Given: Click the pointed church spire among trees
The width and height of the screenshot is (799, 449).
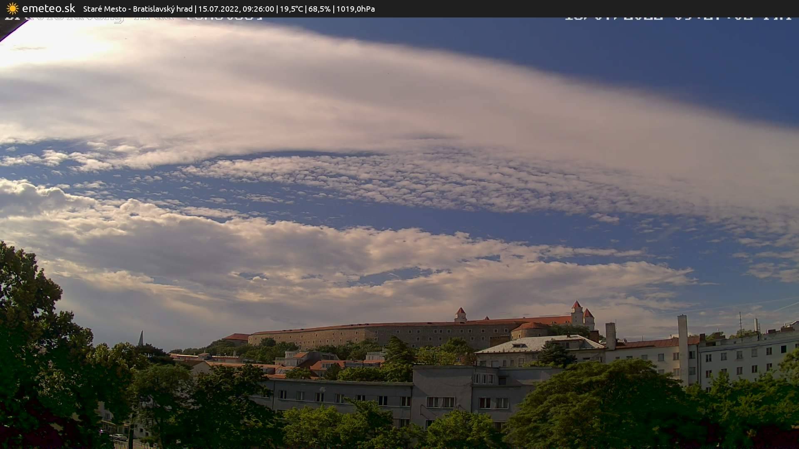Looking at the screenshot, I should click(x=141, y=338).
